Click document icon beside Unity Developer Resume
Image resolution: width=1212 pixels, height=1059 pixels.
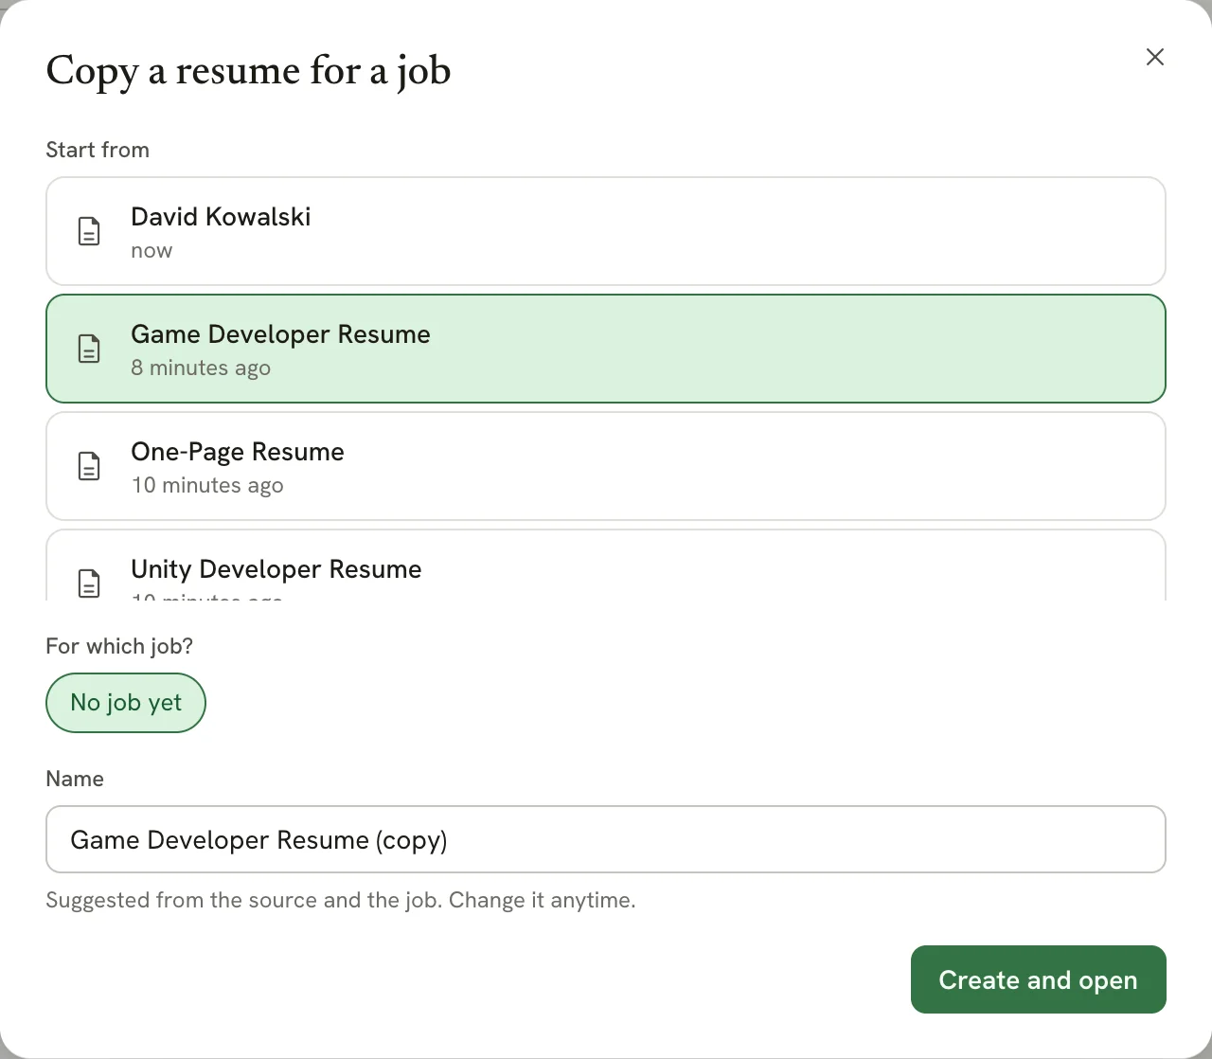89,583
